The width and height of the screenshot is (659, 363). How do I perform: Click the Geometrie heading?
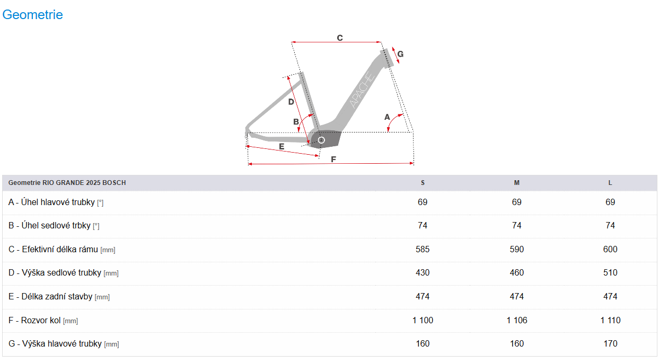32,15
